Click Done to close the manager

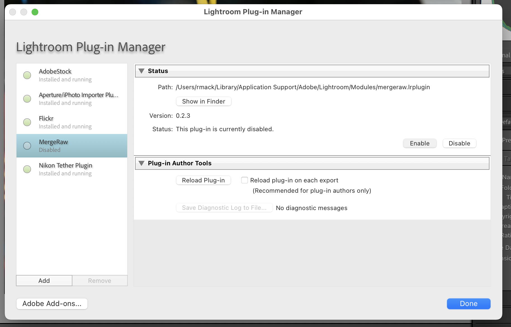pyautogui.click(x=469, y=304)
